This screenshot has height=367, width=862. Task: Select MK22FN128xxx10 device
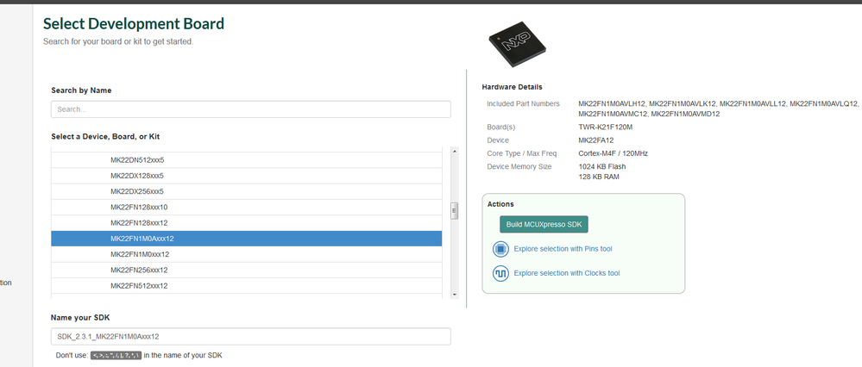click(x=246, y=208)
